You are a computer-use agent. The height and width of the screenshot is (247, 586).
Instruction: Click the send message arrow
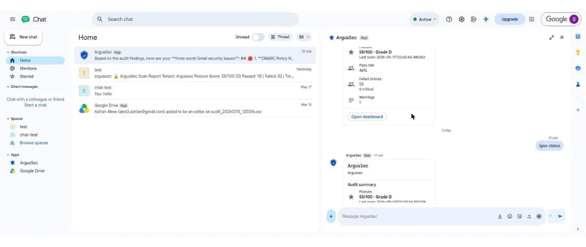pyautogui.click(x=560, y=216)
